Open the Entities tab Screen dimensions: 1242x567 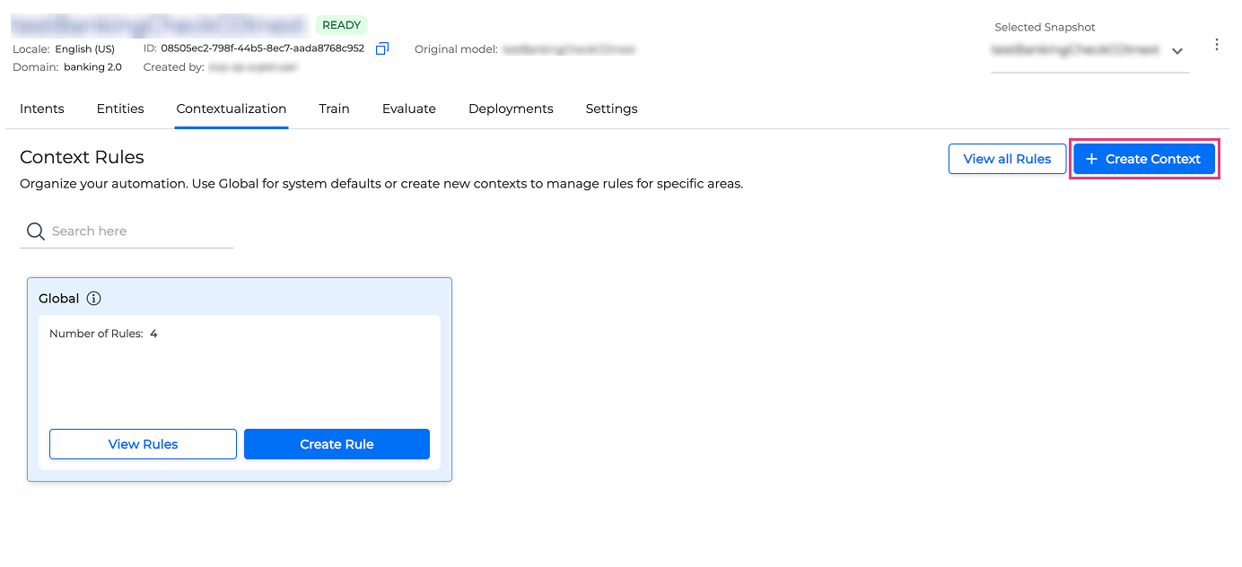(120, 109)
